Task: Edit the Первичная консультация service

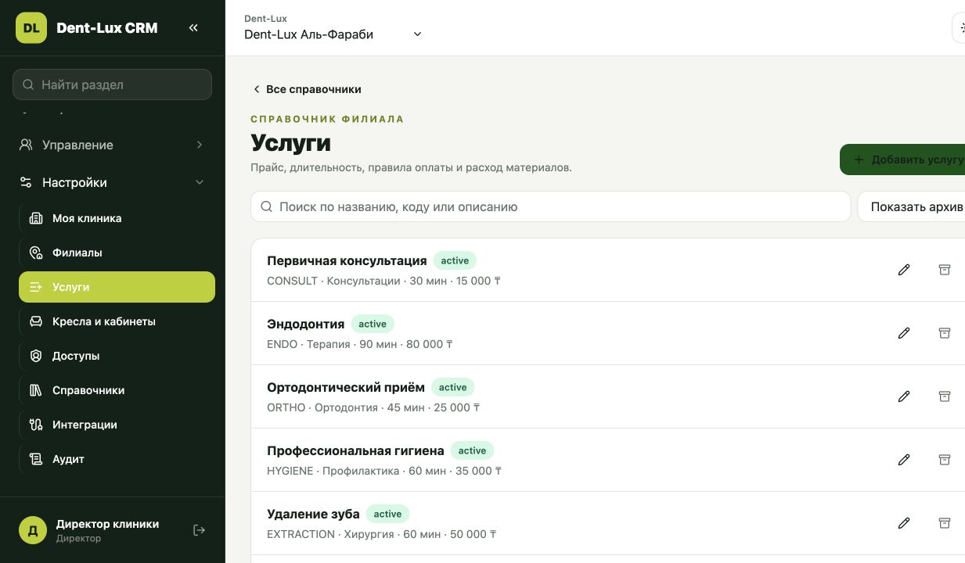Action: (x=904, y=270)
